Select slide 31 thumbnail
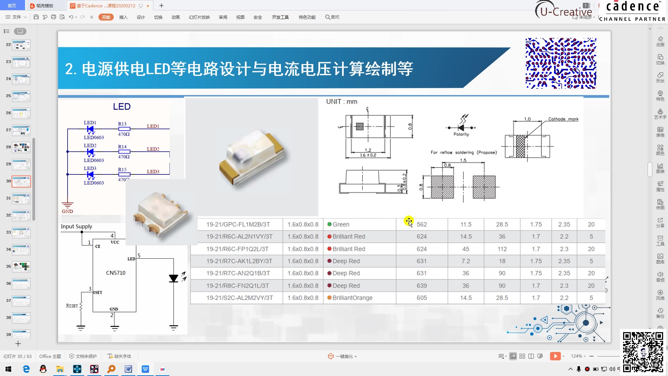 [x=21, y=199]
